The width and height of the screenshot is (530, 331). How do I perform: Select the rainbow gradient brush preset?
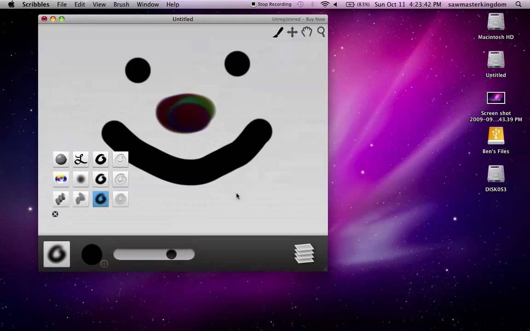pos(61,179)
